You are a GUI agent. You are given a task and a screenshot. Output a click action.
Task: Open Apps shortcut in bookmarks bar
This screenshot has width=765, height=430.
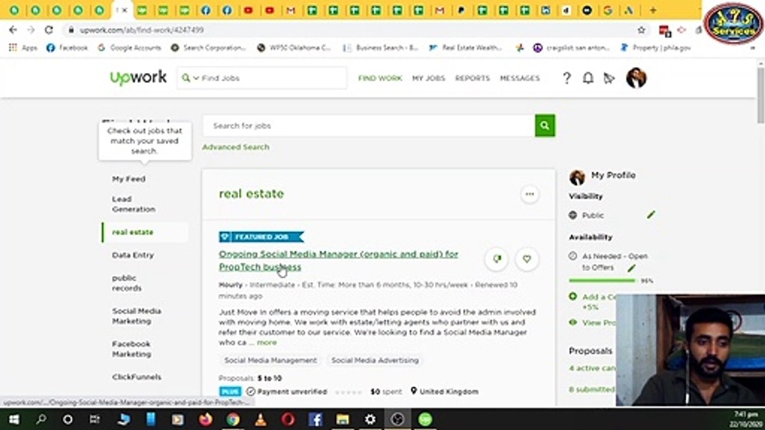click(x=23, y=48)
